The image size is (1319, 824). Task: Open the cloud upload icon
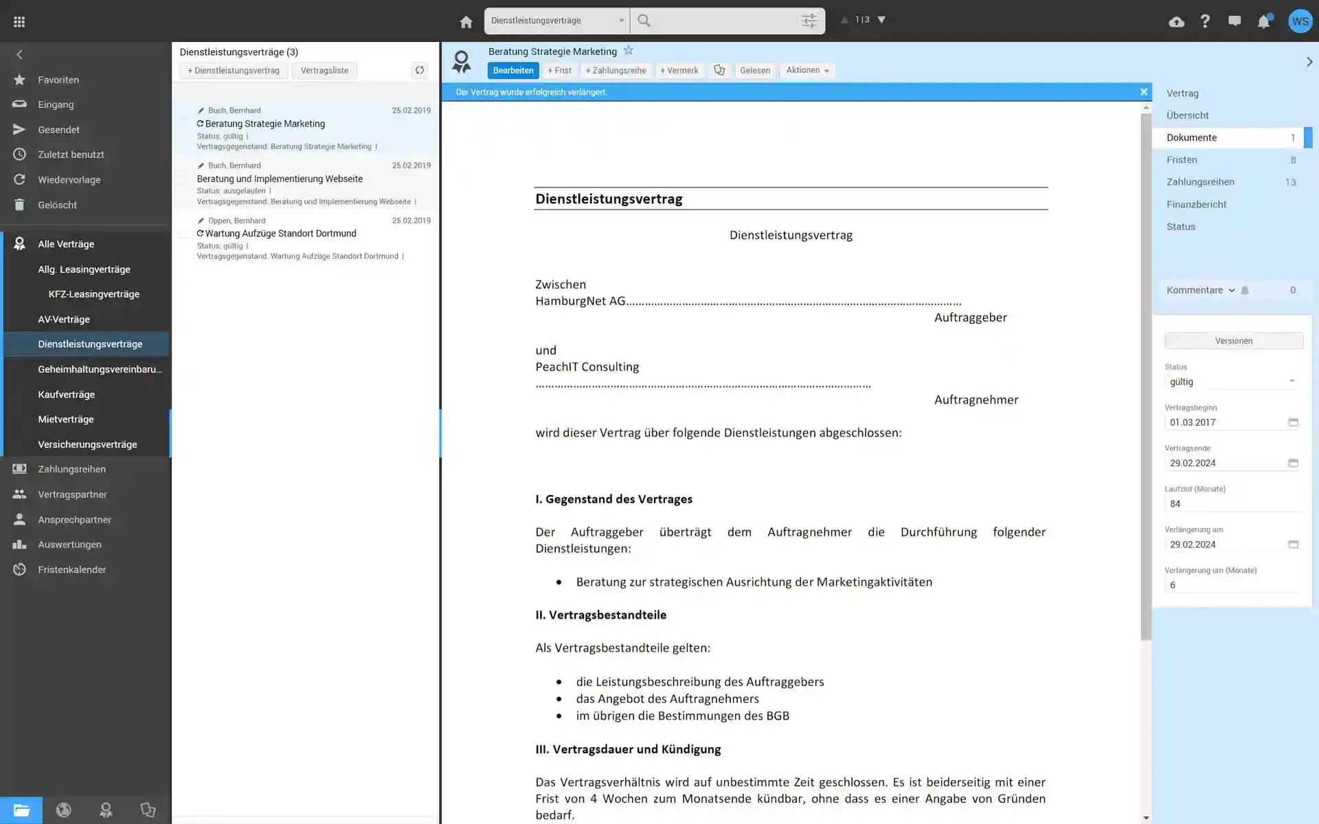point(1176,21)
